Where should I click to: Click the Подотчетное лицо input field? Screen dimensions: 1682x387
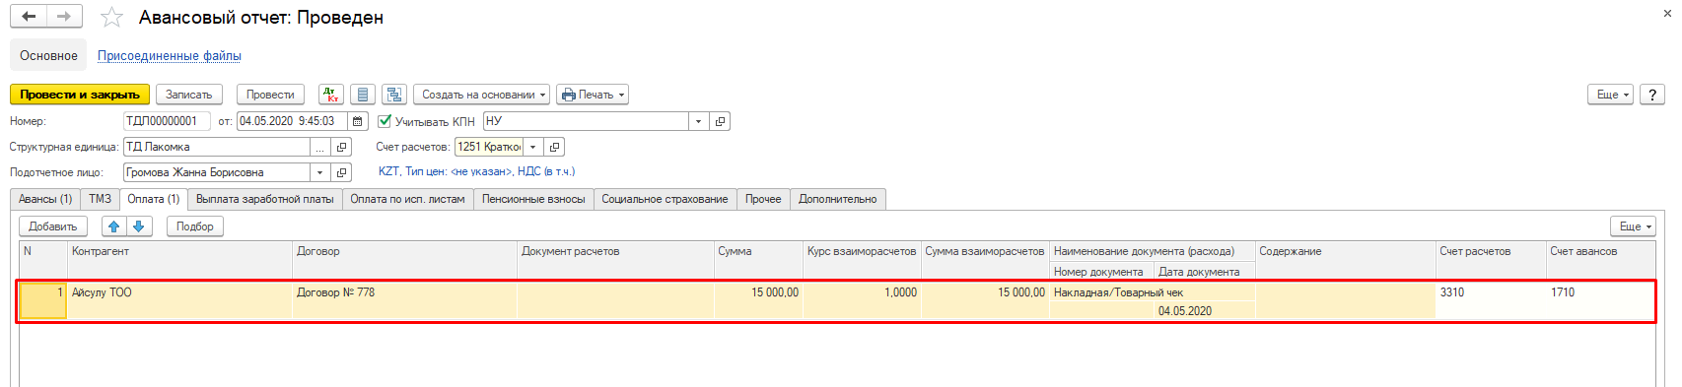(x=217, y=172)
